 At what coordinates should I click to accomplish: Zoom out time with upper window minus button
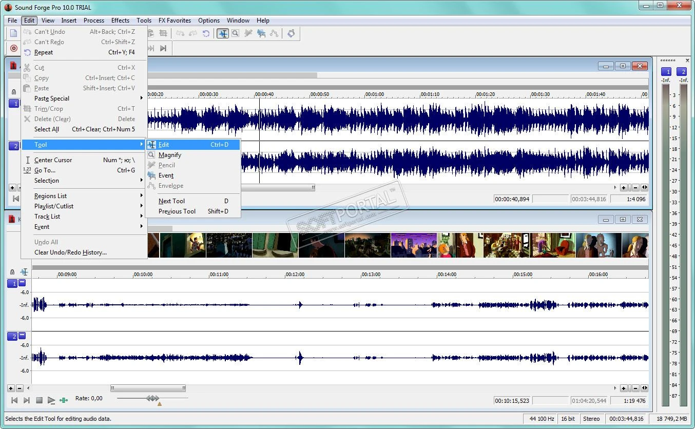tap(635, 188)
